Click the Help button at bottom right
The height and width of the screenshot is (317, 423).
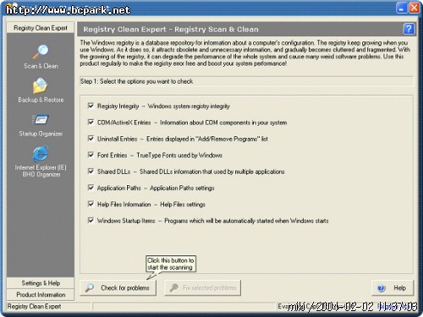(393, 288)
